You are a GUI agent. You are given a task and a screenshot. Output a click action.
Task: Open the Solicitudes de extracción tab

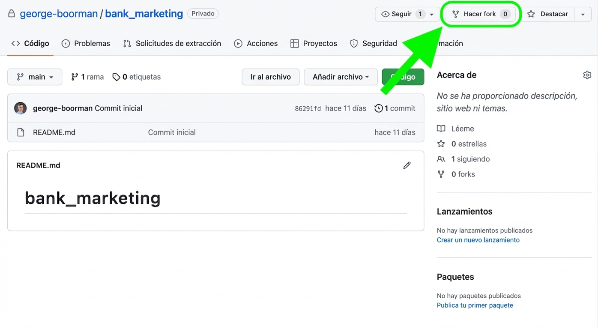pos(172,43)
